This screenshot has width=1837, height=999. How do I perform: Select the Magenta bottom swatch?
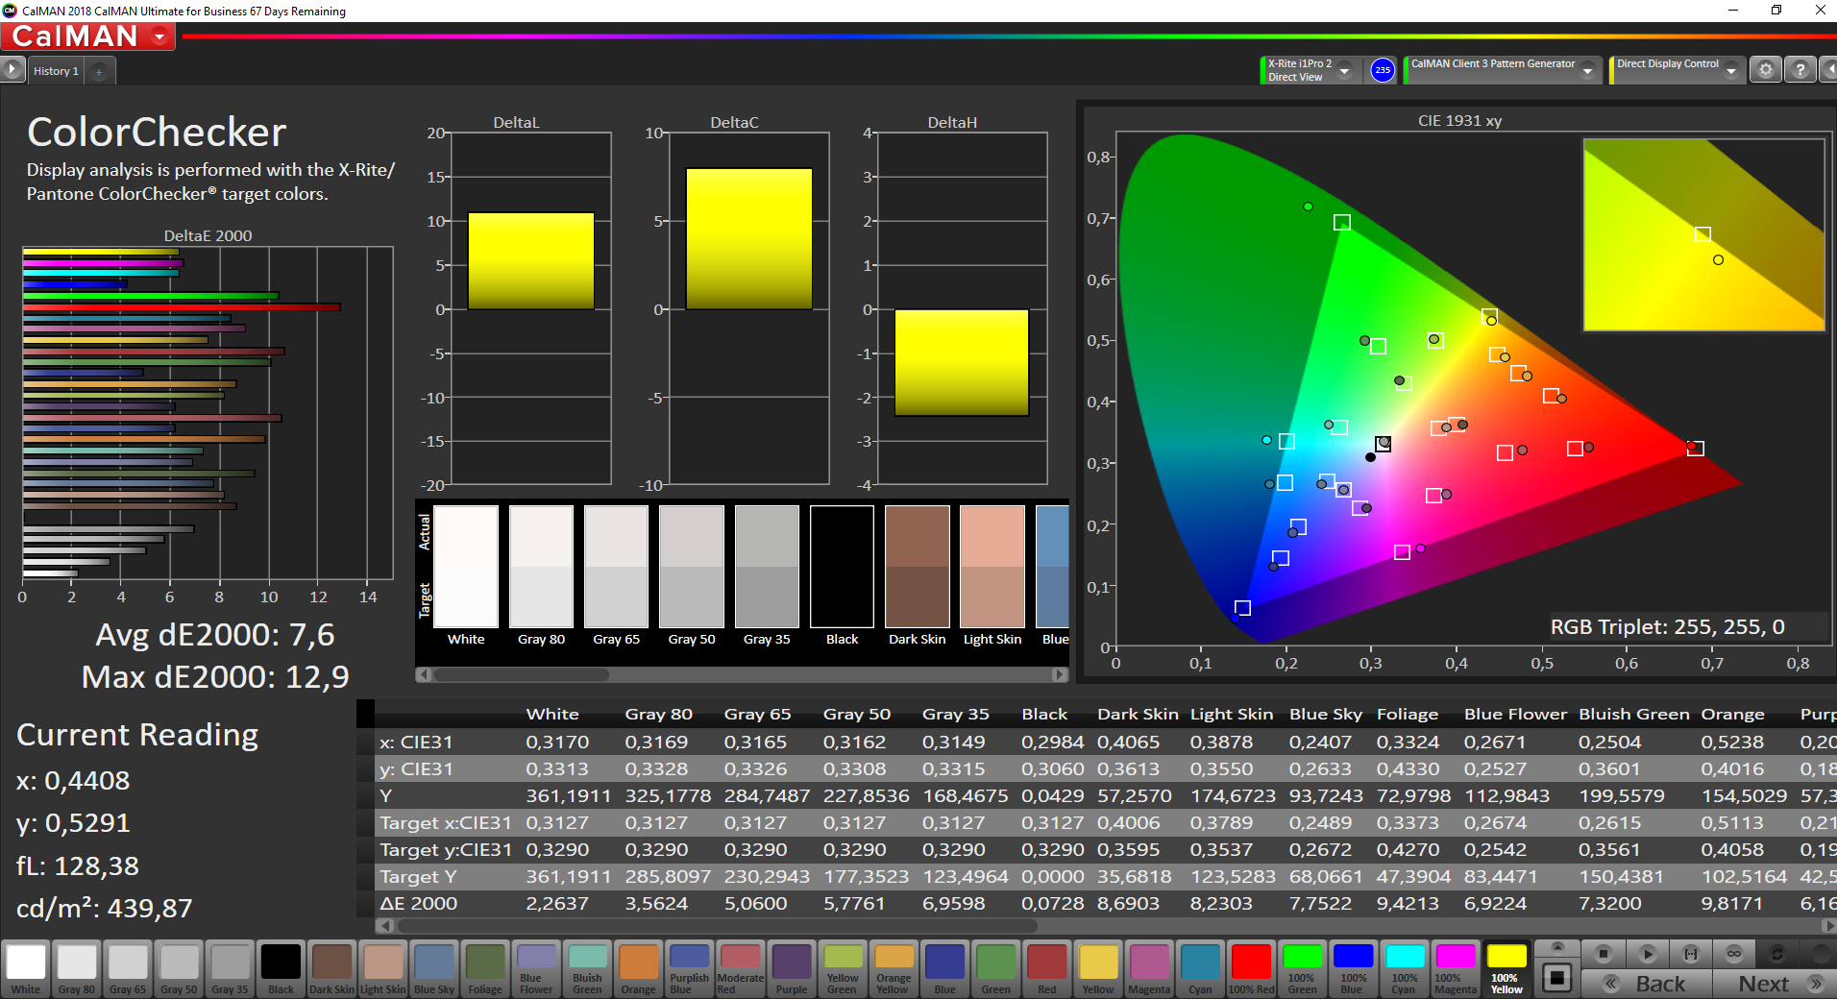(1149, 968)
